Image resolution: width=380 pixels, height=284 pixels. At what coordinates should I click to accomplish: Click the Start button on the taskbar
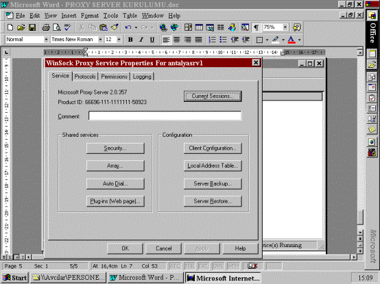pyautogui.click(x=15, y=278)
